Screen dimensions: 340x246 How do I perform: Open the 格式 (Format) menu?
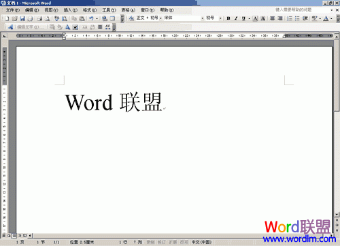click(x=90, y=10)
